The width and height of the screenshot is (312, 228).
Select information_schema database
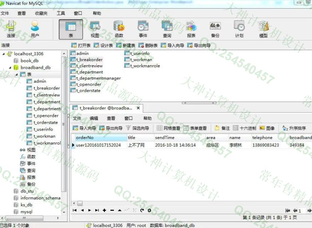point(40,198)
